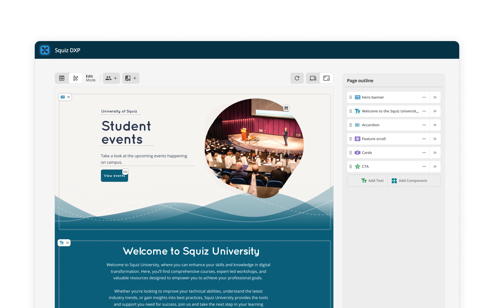Click three-dot menu on Cards component
Image resolution: width=494 pixels, height=308 pixels.
tap(424, 152)
